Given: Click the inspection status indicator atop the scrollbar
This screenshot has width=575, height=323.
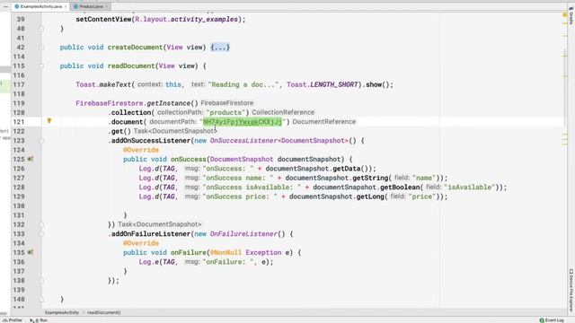Looking at the screenshot, I should 565,14.
